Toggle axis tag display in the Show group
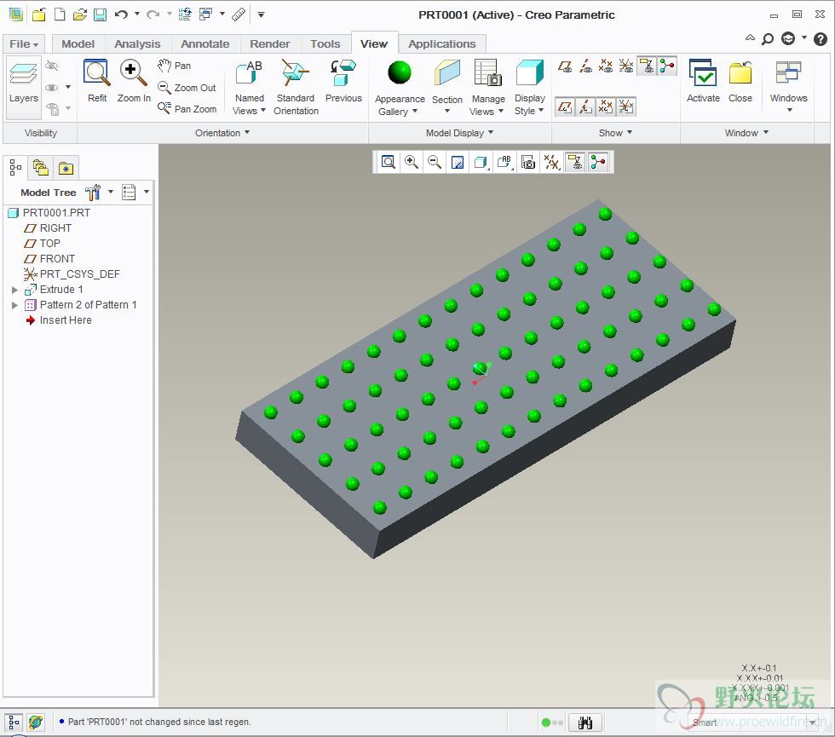This screenshot has height=737, width=835. (x=585, y=107)
